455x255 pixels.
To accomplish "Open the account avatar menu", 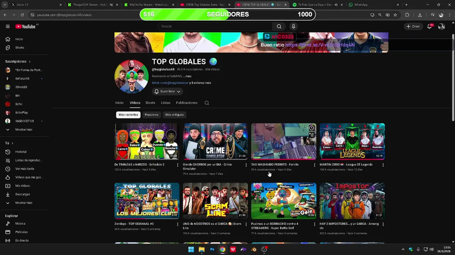I will (x=441, y=26).
